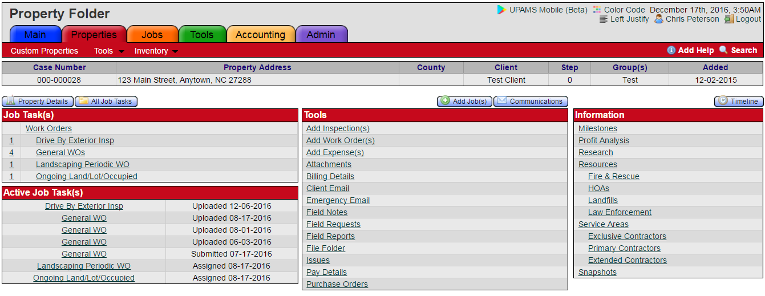This screenshot has height=296, width=765.
Task: Click the Color Code palette icon
Action: (x=597, y=10)
